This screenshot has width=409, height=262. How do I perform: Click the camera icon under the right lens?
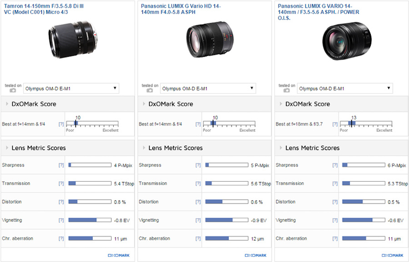click(x=287, y=90)
